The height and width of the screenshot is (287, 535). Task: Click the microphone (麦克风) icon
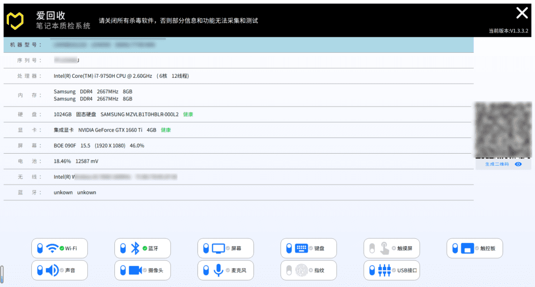tap(218, 270)
